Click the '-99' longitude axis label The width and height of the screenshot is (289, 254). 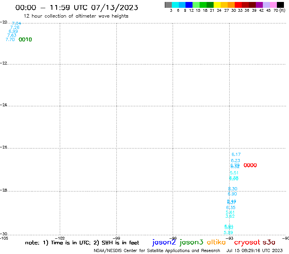[116, 238]
